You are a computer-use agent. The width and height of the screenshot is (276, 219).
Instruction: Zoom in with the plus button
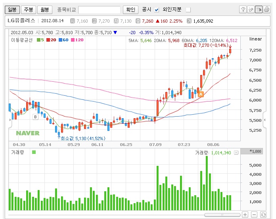[x=245, y=215]
